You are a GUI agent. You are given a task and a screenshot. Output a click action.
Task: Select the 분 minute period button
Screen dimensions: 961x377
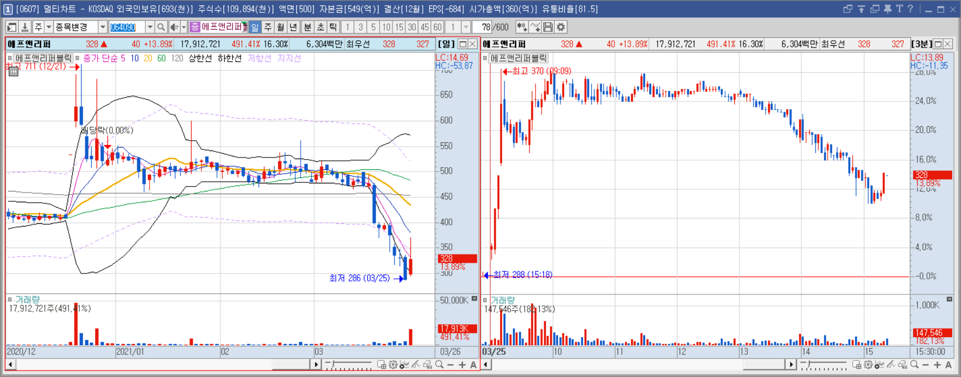307,27
